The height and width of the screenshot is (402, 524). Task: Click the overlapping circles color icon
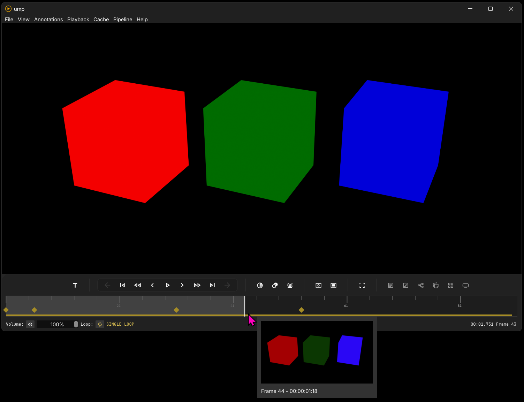(x=275, y=285)
